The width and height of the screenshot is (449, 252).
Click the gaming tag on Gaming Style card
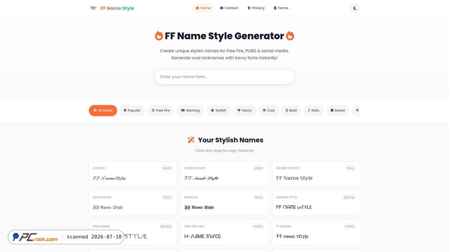pyautogui.click(x=349, y=197)
